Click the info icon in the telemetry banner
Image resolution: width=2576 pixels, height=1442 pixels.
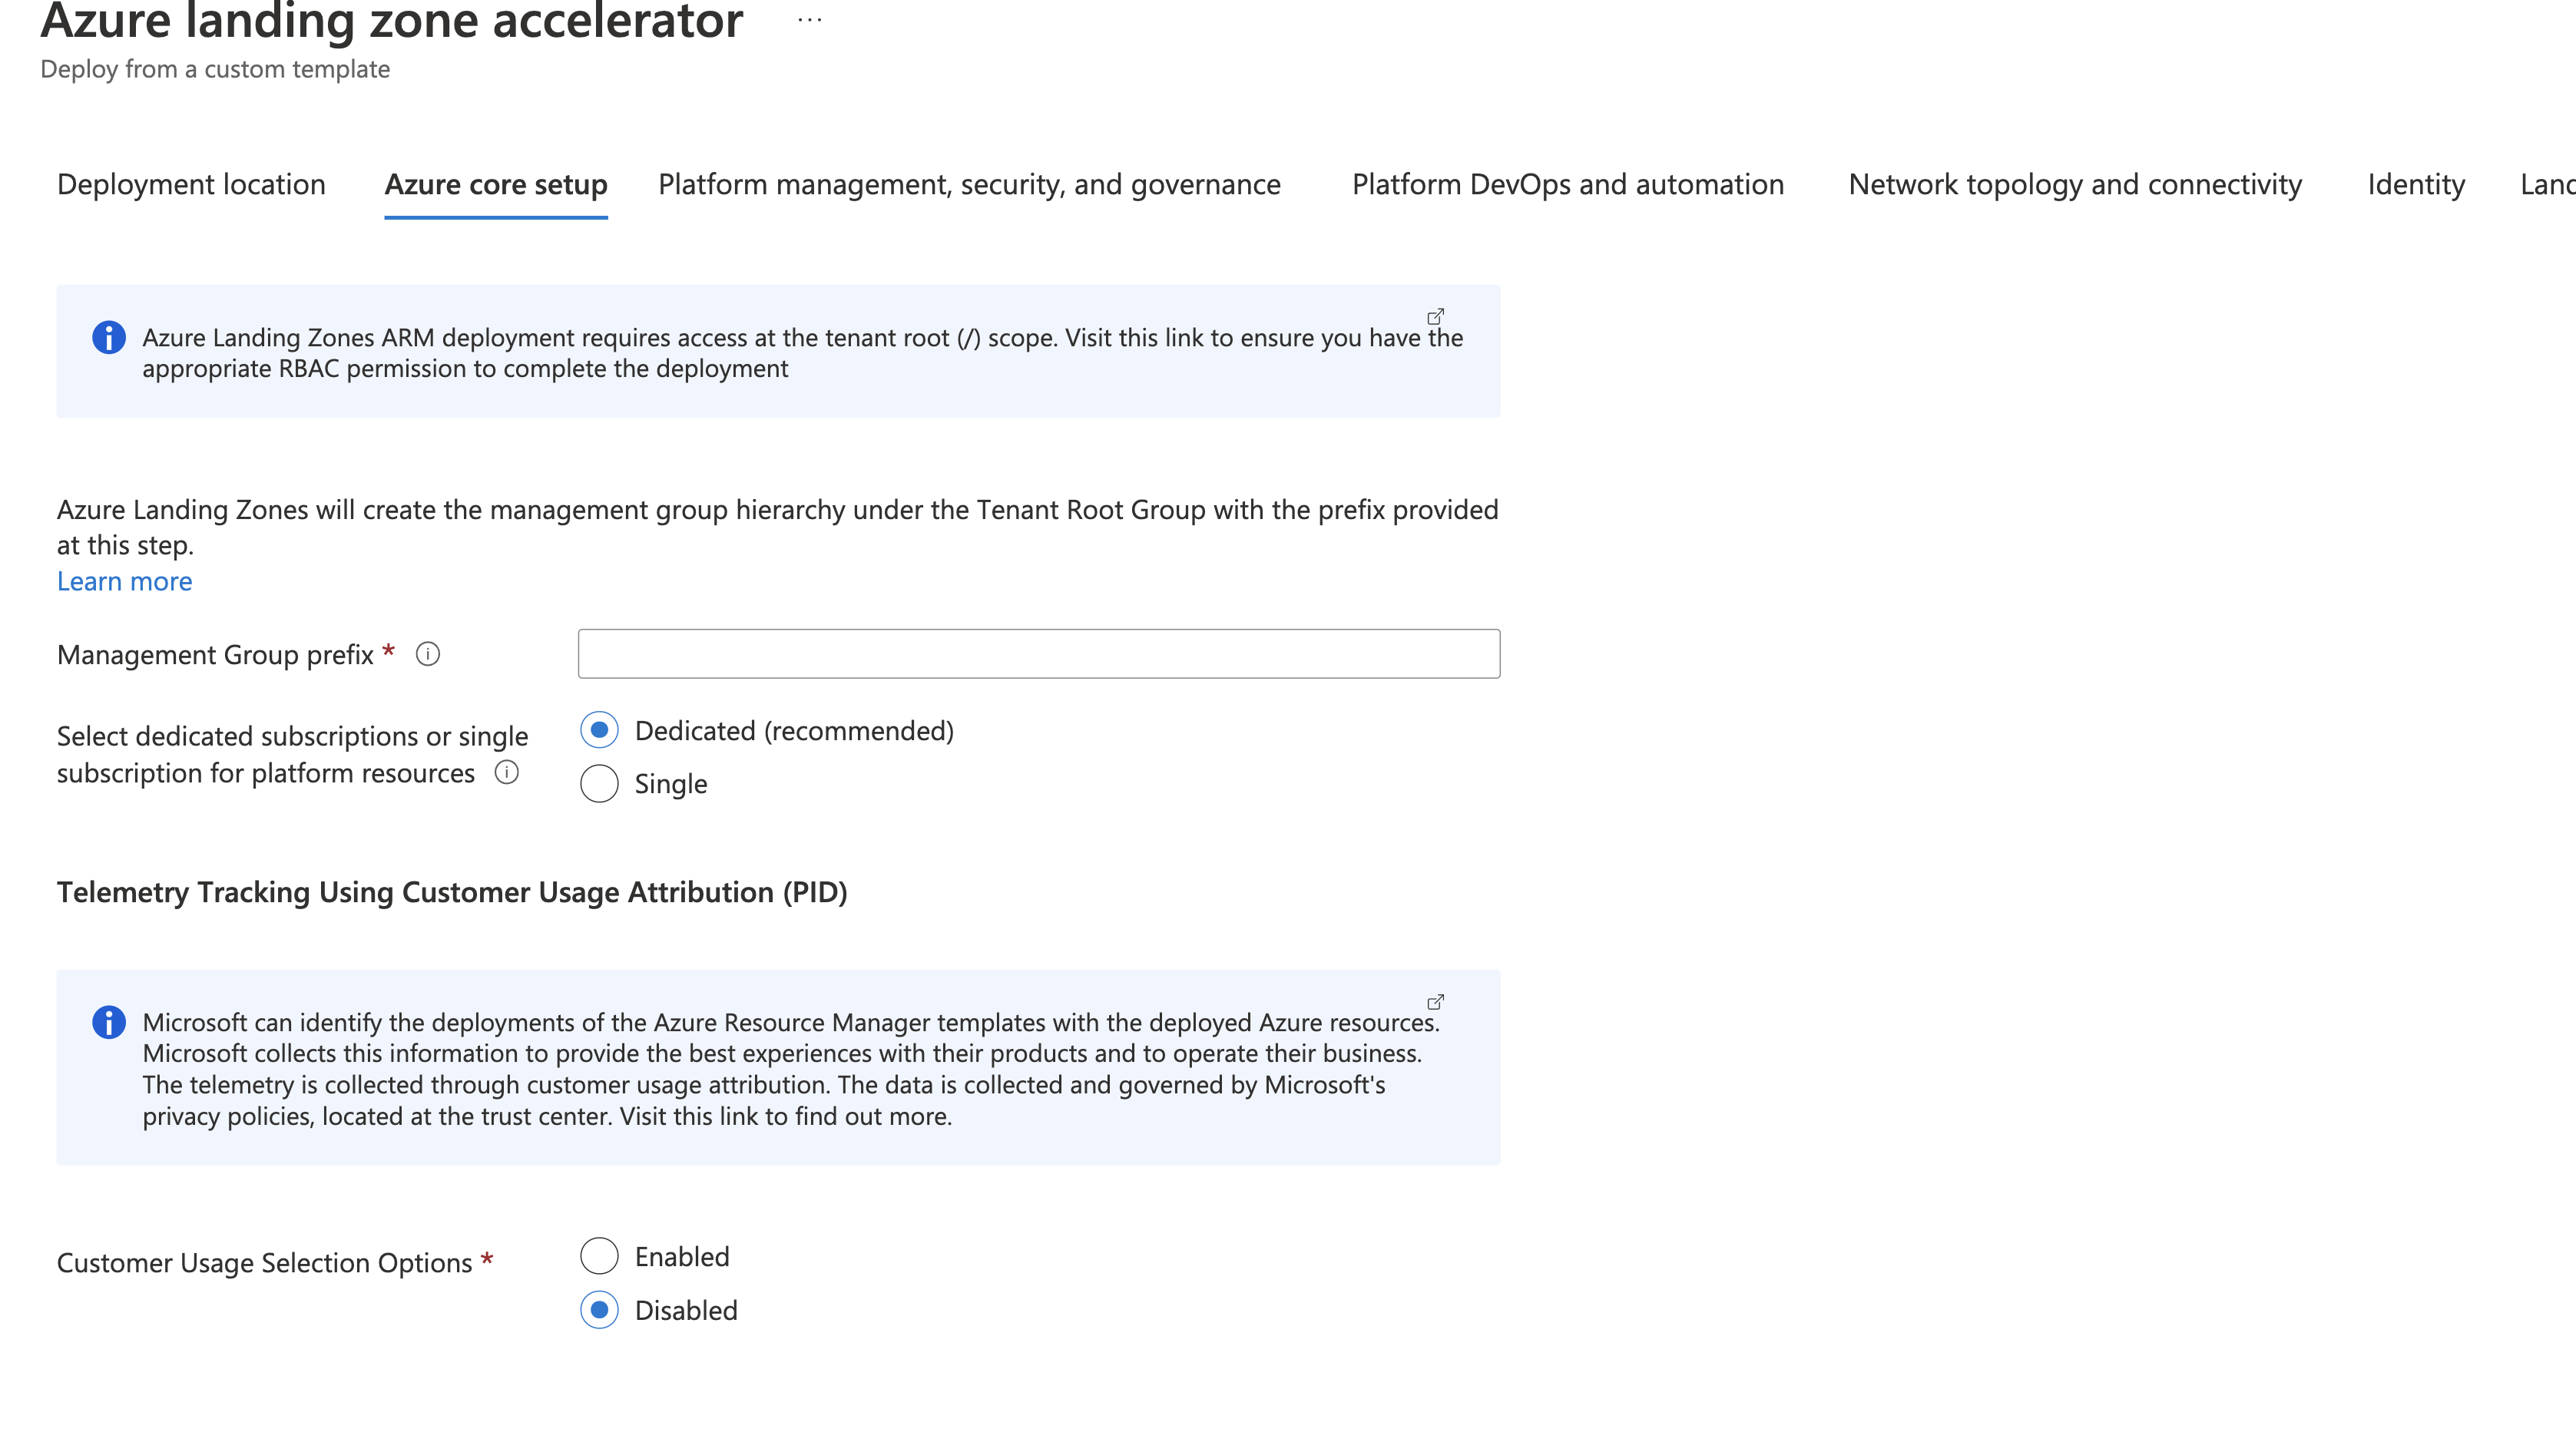pos(109,1022)
